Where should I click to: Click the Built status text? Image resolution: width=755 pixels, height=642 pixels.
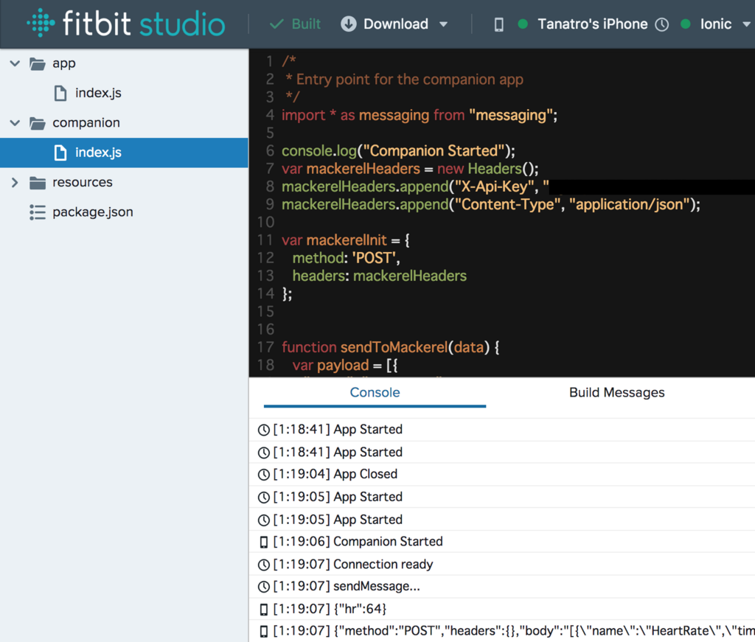coord(306,24)
